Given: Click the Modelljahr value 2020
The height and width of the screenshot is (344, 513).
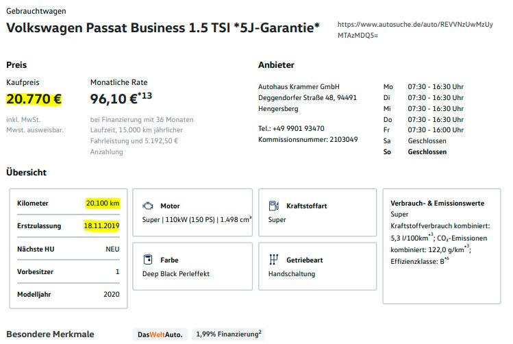Looking at the screenshot, I should [112, 294].
